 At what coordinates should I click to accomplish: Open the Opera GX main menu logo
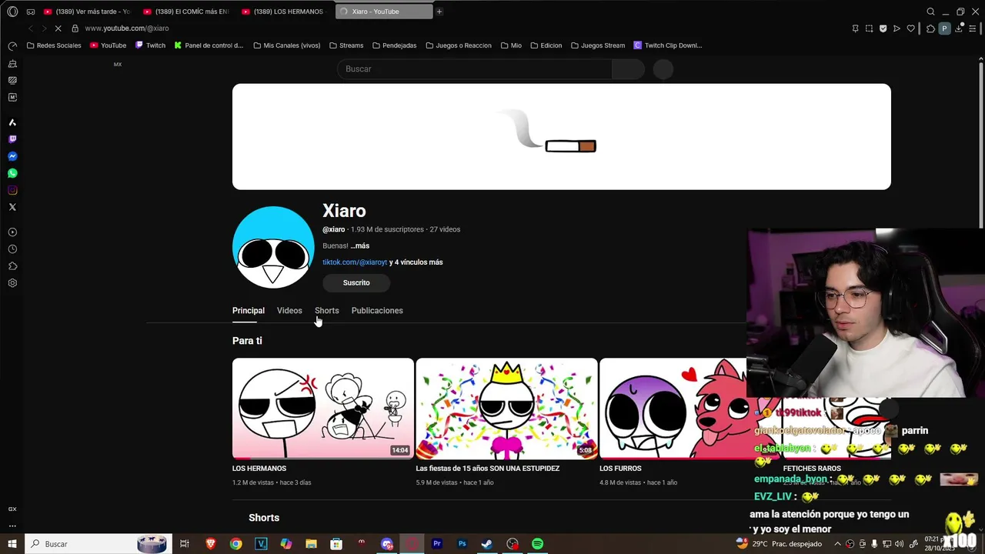(12, 12)
